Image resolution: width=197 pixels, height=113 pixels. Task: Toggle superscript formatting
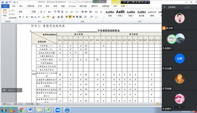39,17
